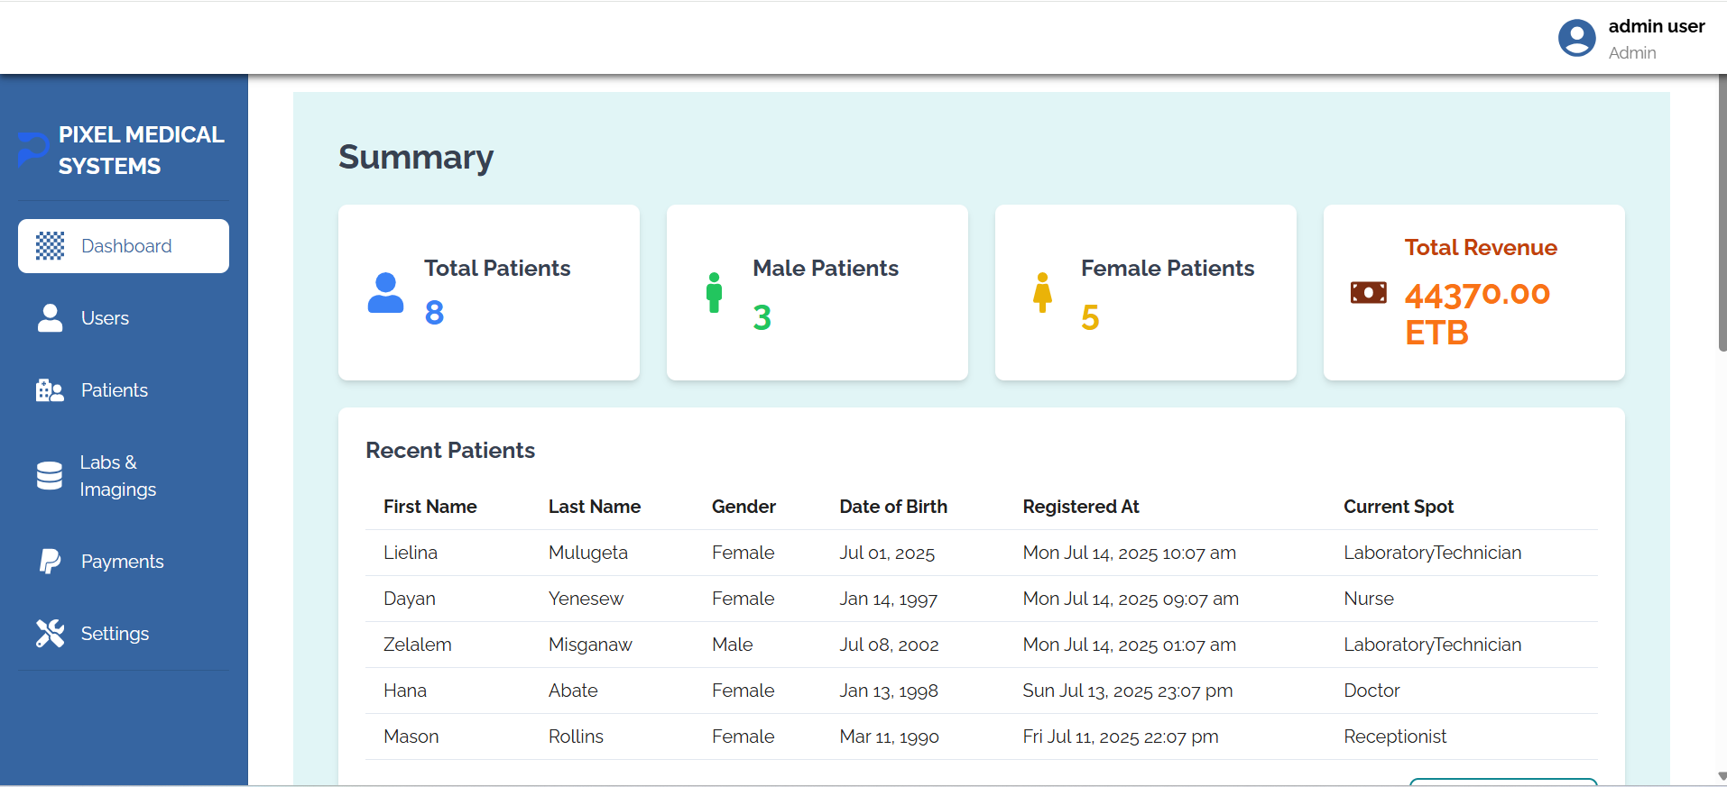Click the Registered At column header
Viewport: 1727px width, 787px height.
pos(1081,507)
